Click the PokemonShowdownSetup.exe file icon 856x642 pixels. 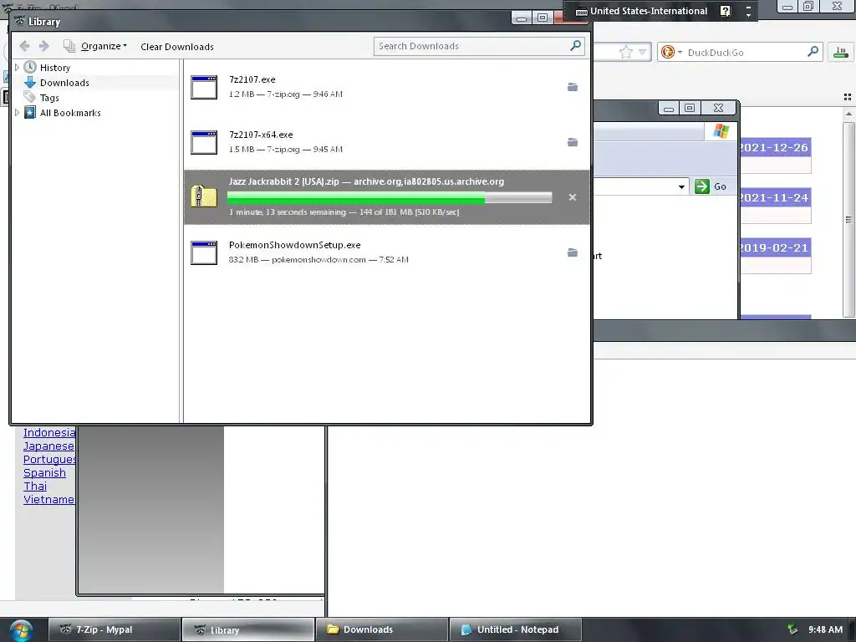click(204, 252)
